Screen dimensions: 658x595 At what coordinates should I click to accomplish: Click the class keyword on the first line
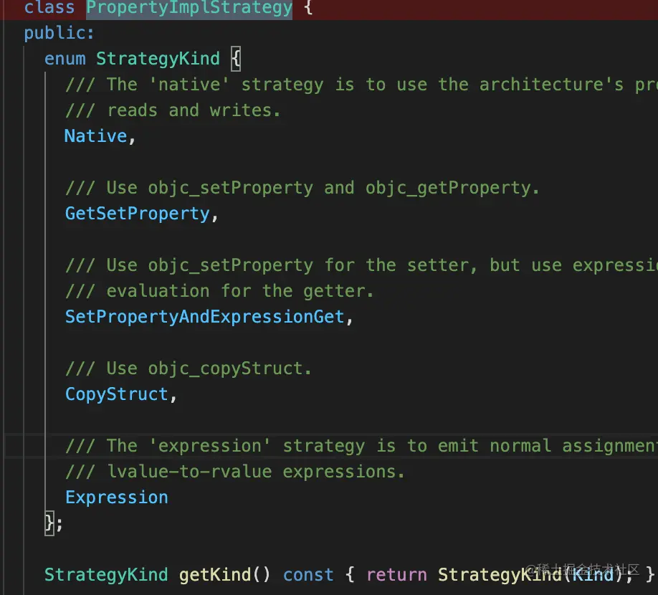[49, 8]
